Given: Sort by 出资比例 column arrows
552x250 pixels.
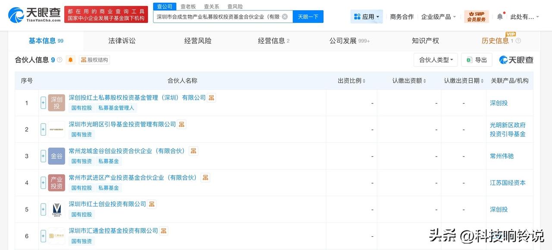Looking at the screenshot, I should (364, 81).
